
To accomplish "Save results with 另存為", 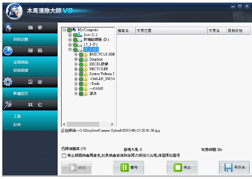I will point(234,167).
